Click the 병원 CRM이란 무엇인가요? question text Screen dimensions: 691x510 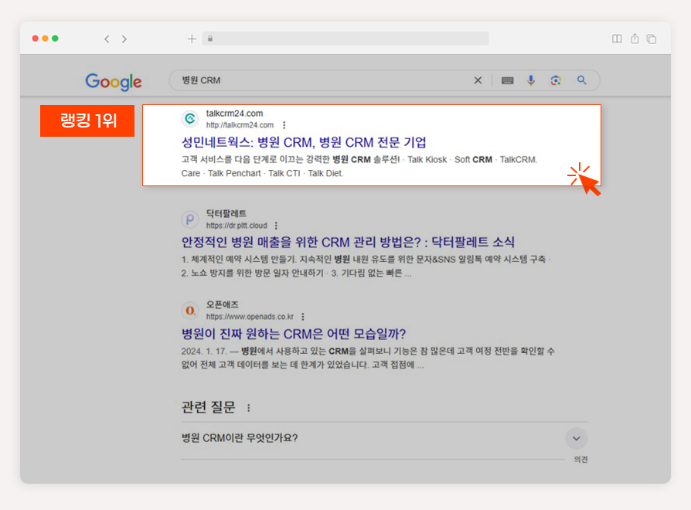point(240,438)
